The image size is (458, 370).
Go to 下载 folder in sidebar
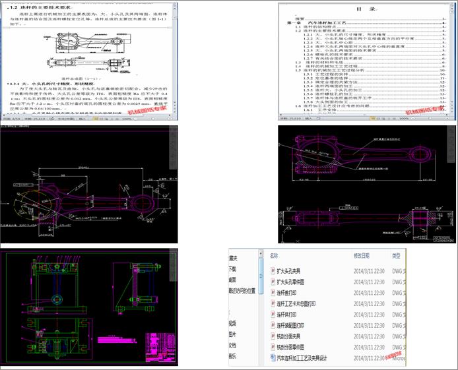(x=232, y=269)
